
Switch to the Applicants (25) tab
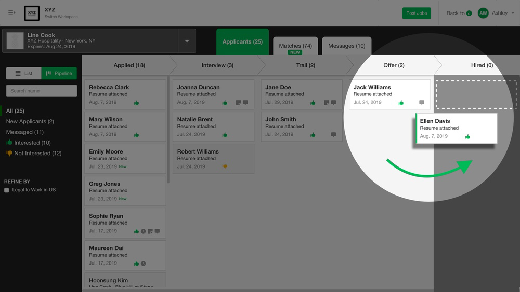[242, 41]
